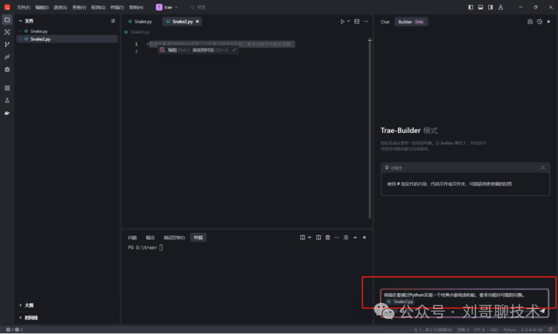The height and width of the screenshot is (334, 558).
Task: Open the 终端(T) menu
Action: (117, 7)
